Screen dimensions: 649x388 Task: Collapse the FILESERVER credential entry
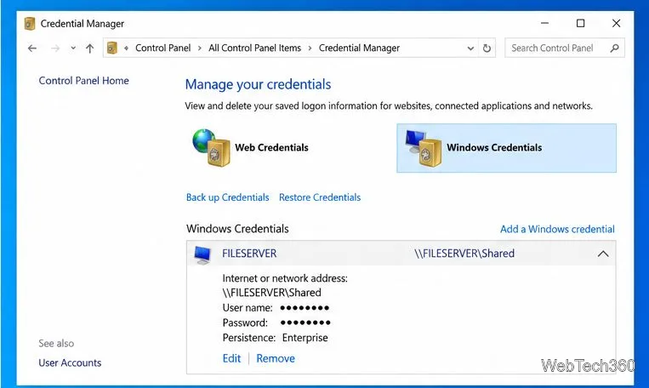click(603, 254)
